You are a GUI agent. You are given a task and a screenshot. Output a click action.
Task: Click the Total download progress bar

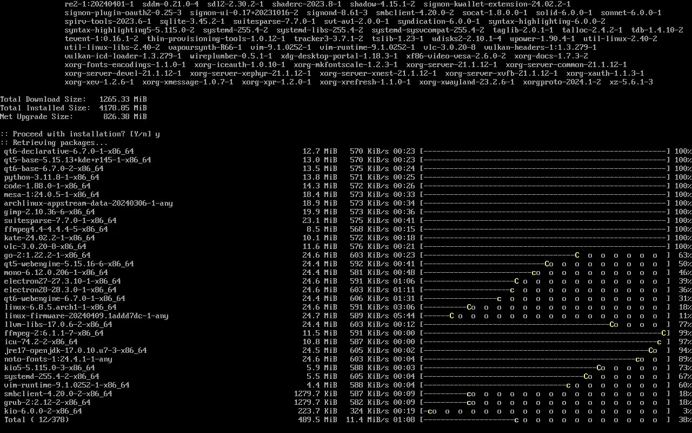(x=545, y=419)
